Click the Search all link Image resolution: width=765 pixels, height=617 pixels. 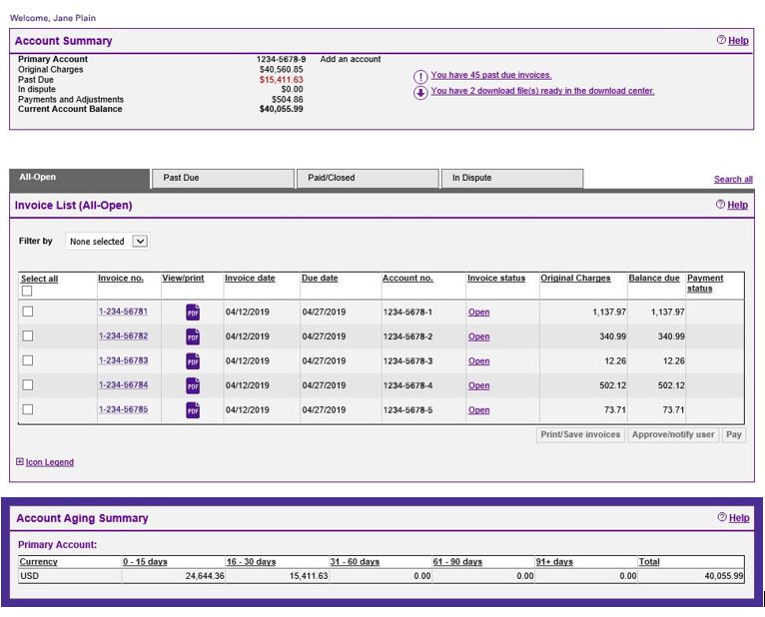click(x=733, y=180)
